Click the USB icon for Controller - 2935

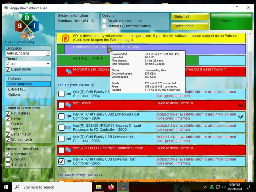tap(68, 161)
